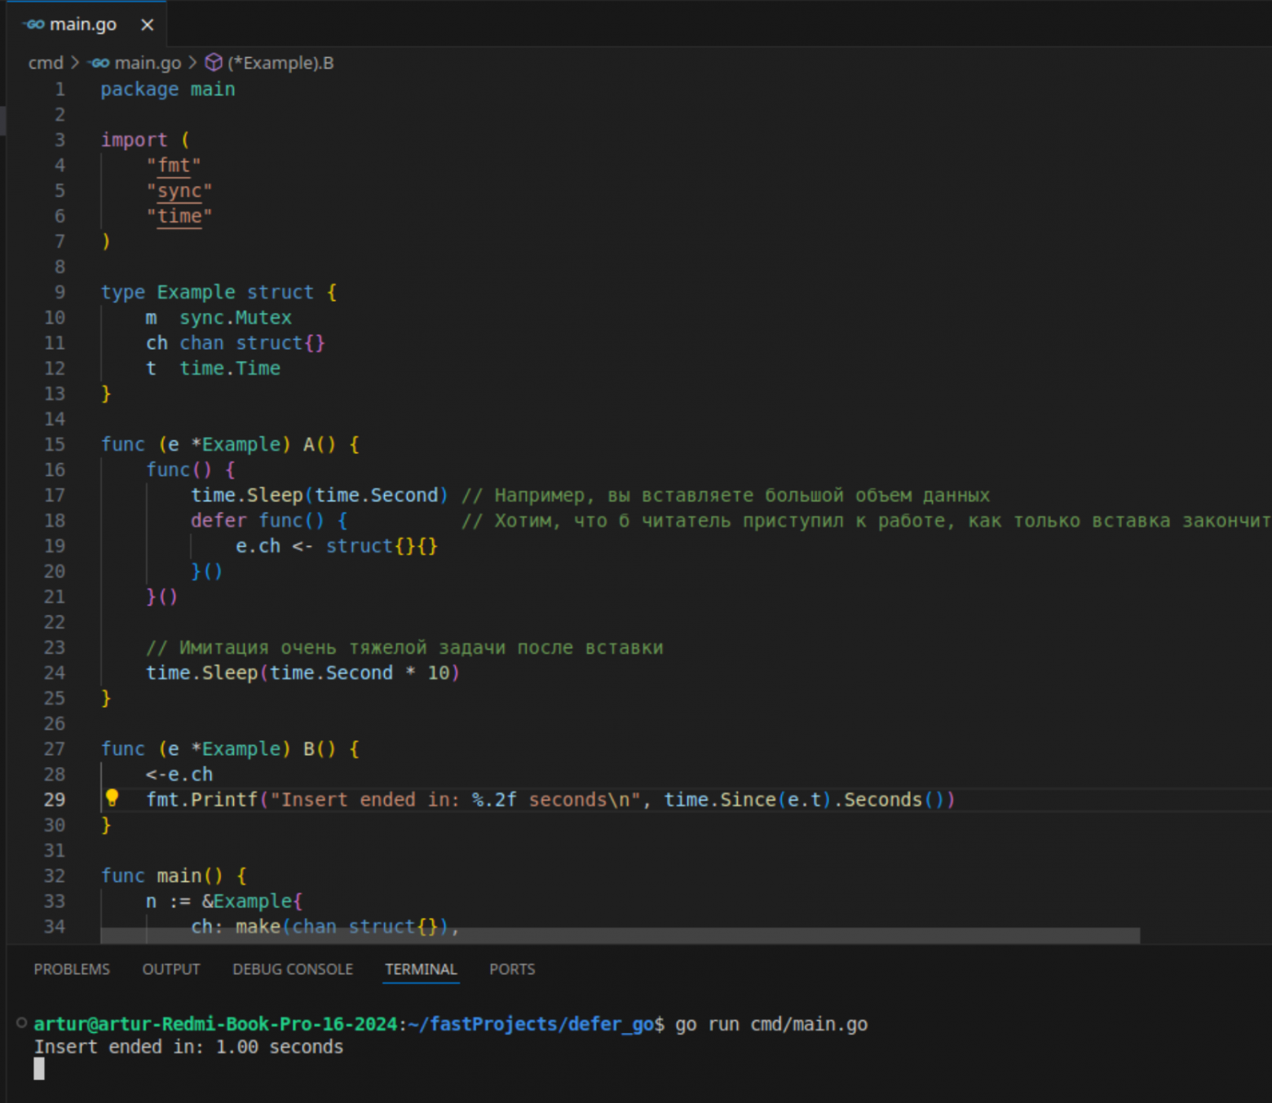Click the "<-e.ch" receive statement

[x=179, y=774]
